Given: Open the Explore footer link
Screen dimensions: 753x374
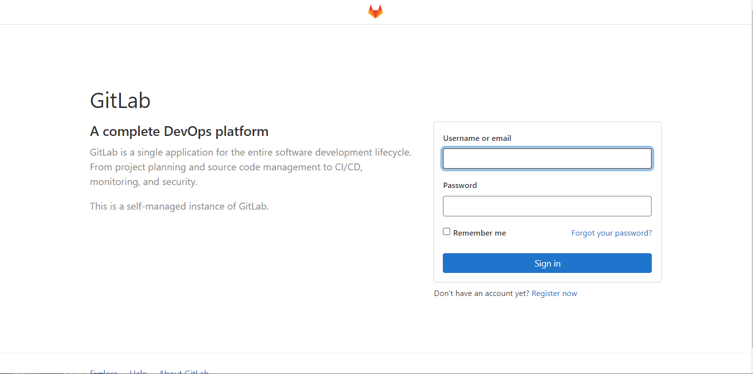Looking at the screenshot, I should click(x=104, y=371).
